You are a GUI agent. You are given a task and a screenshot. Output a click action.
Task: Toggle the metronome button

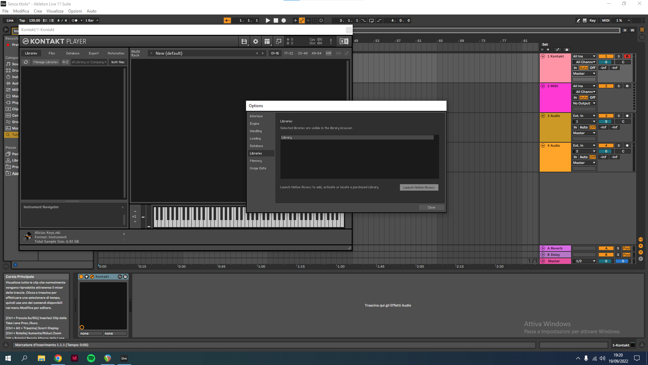coord(75,21)
